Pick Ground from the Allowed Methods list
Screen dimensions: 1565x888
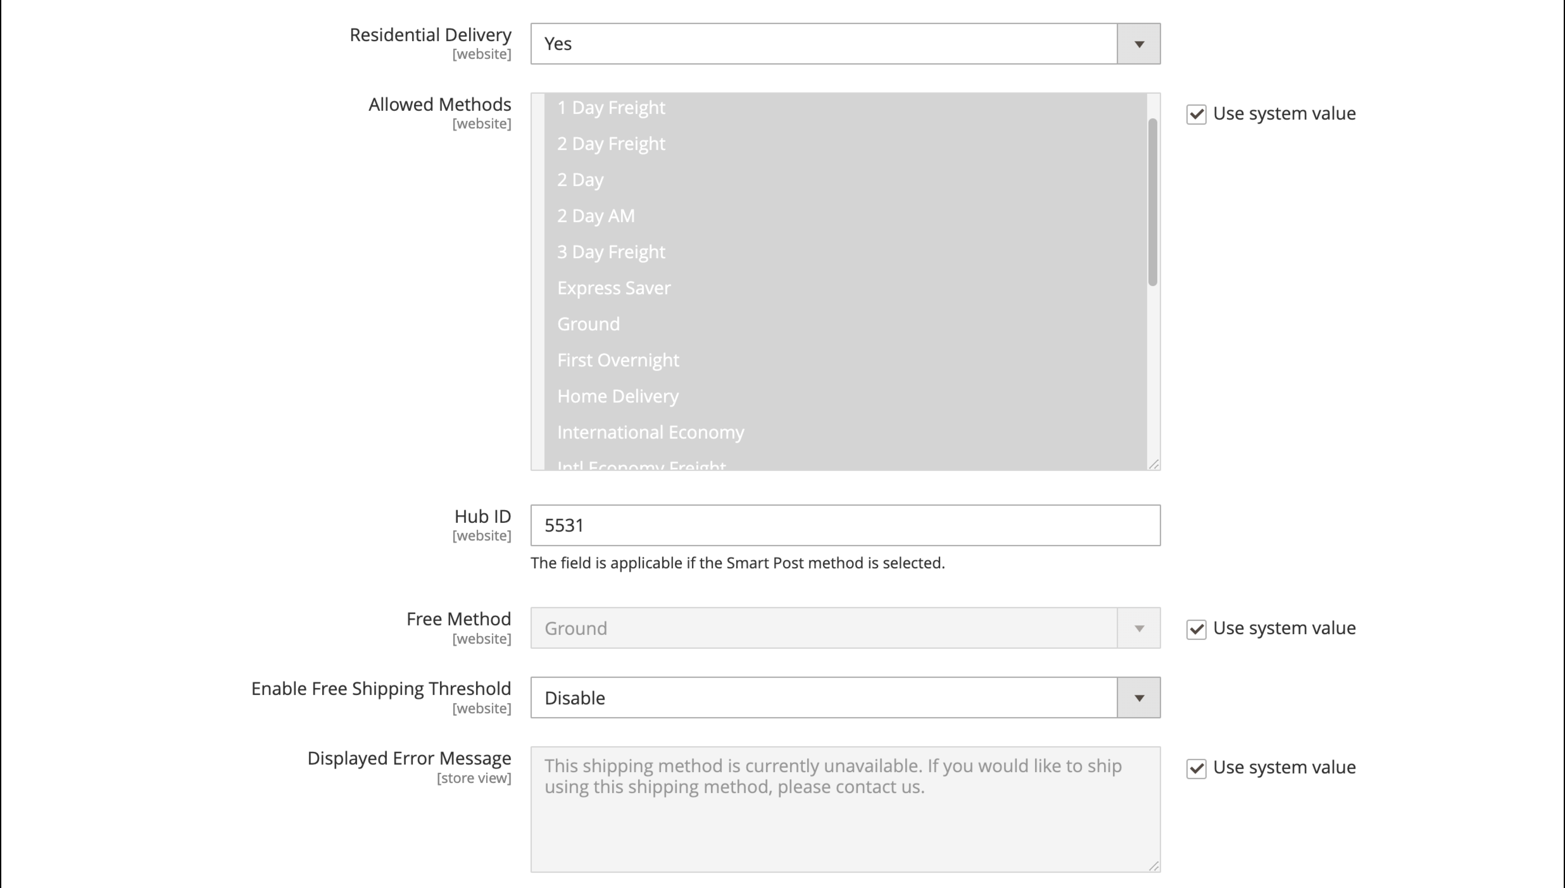tap(588, 324)
